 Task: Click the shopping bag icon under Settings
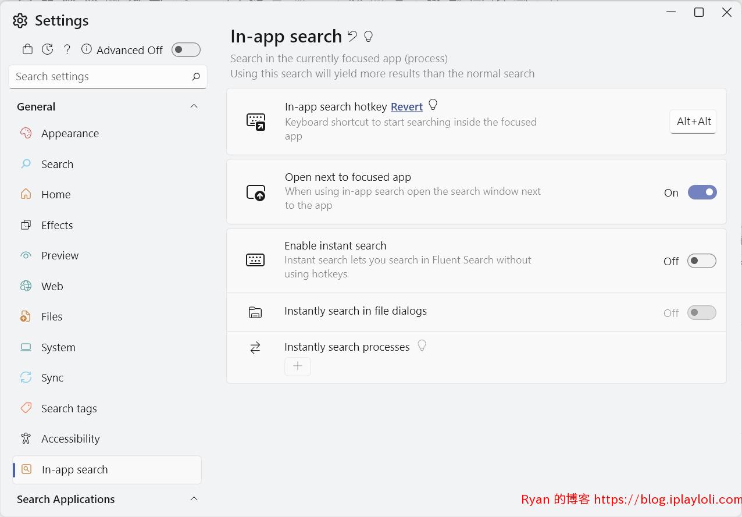(27, 49)
